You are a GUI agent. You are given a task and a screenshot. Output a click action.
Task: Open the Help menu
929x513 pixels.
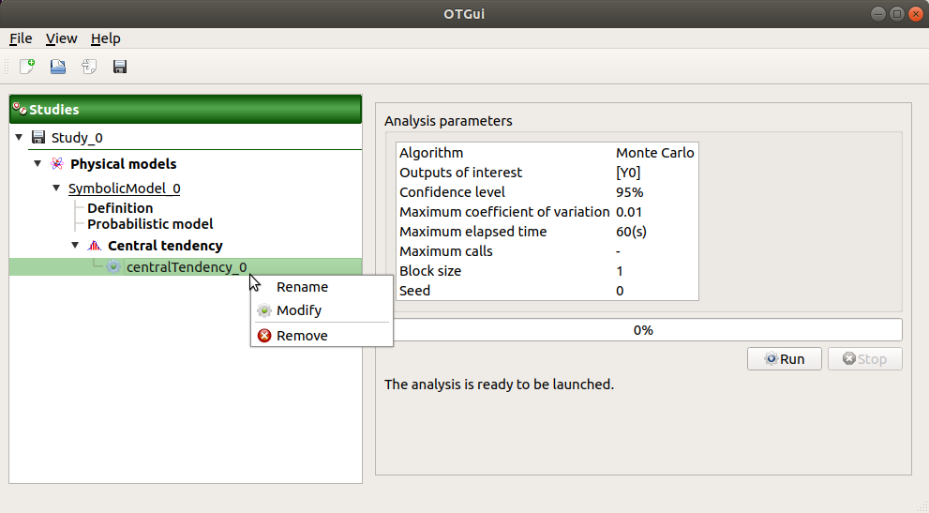pos(105,38)
